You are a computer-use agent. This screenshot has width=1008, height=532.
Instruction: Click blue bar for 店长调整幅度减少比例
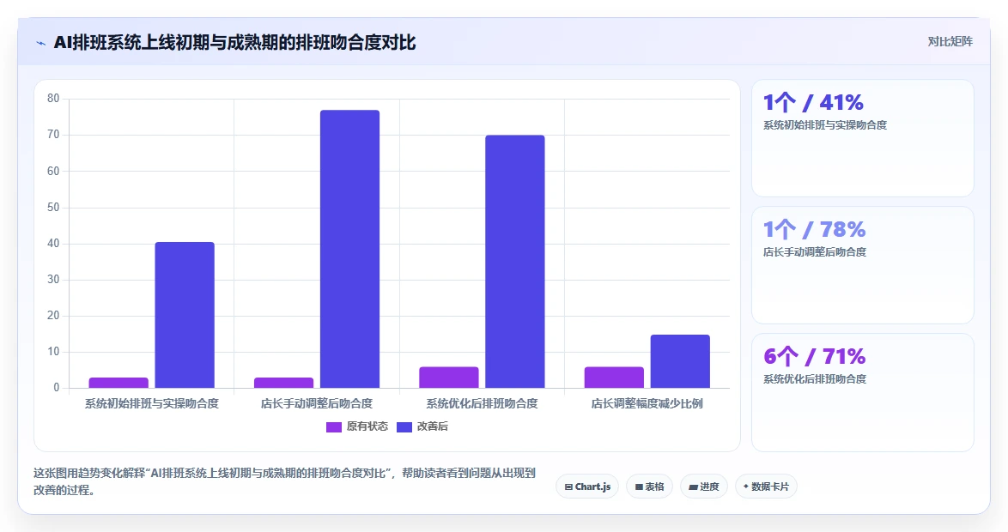[680, 361]
